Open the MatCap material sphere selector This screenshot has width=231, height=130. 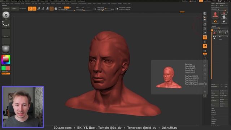coord(6,50)
